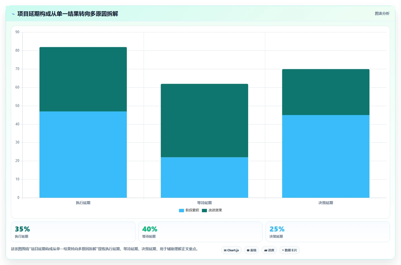The width and height of the screenshot is (401, 265).
Task: Open the 35% 执行延期 stat card
Action: point(73,232)
